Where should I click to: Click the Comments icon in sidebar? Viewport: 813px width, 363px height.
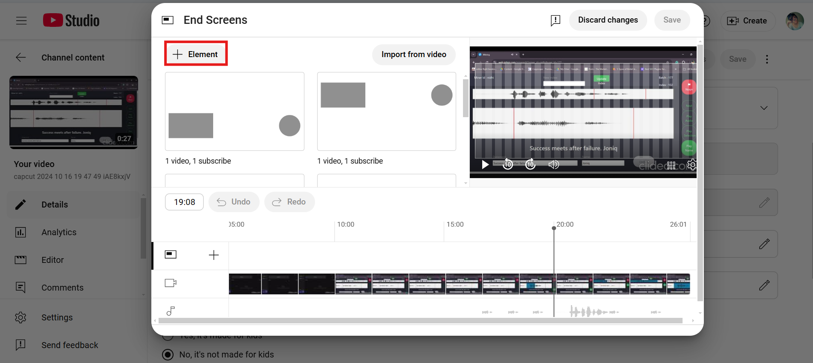coord(20,288)
